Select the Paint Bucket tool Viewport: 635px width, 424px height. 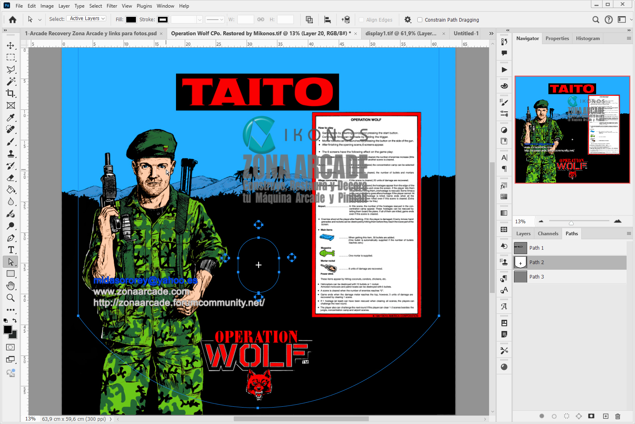click(11, 190)
